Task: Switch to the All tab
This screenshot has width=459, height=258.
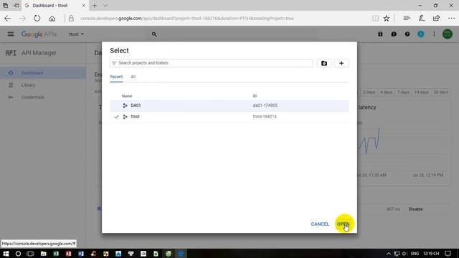Action: tap(133, 77)
